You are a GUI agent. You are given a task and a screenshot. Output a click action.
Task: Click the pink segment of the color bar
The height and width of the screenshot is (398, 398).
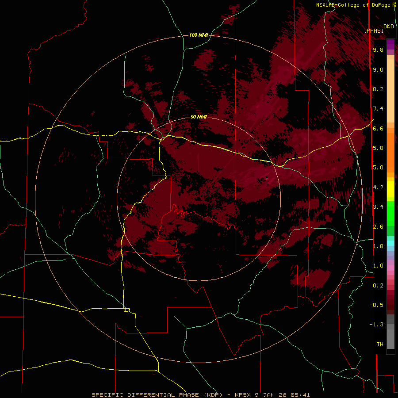pos(390,268)
